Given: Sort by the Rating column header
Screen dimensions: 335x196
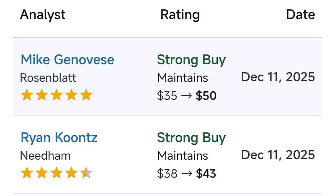Looking at the screenshot, I should click(x=180, y=15).
